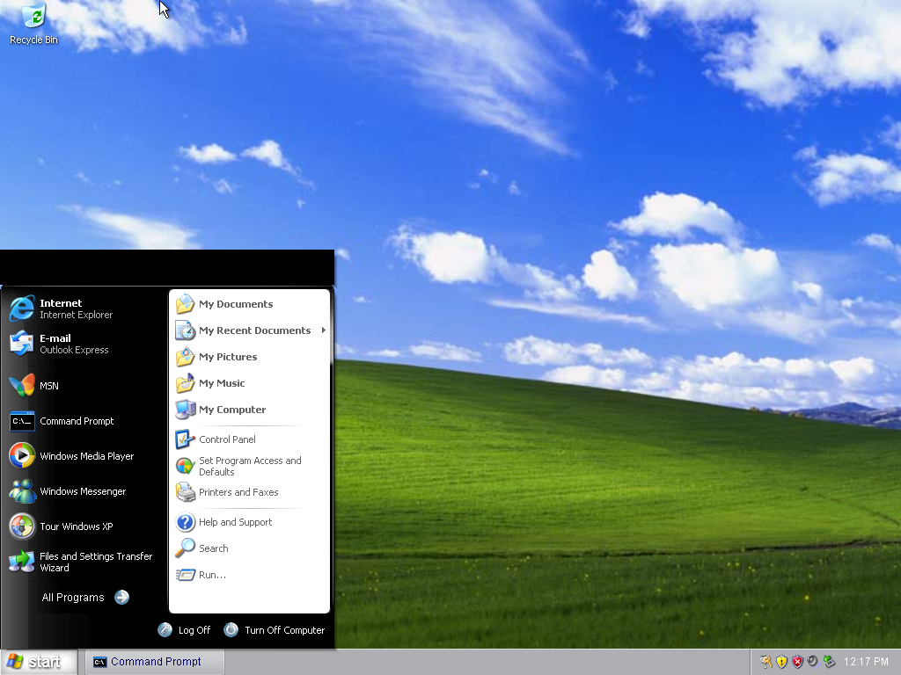Image resolution: width=901 pixels, height=675 pixels.
Task: Expand My Recent Documents submenu
Action: 251,330
